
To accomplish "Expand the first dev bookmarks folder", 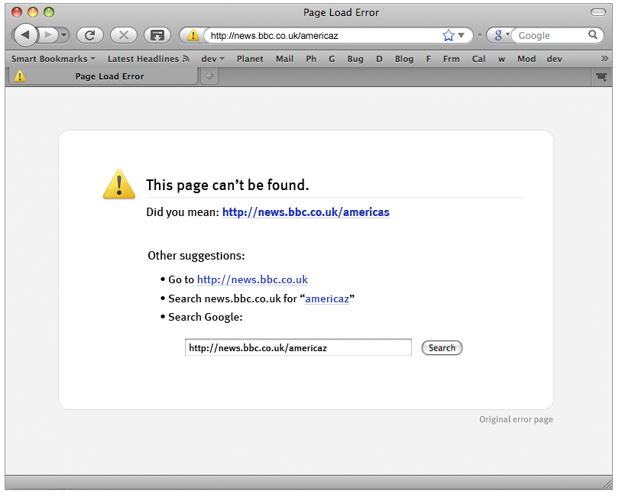I will 212,59.
